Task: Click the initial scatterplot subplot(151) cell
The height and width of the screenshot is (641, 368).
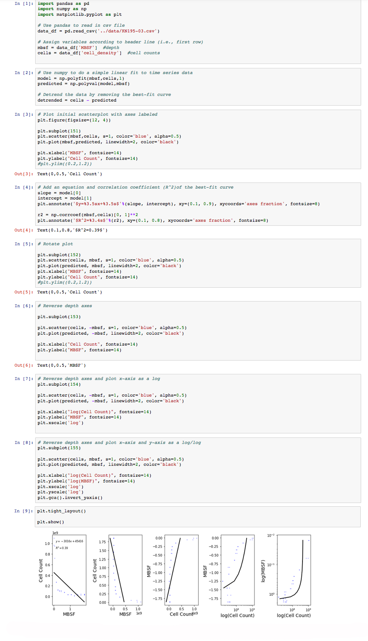Action: 198,139
